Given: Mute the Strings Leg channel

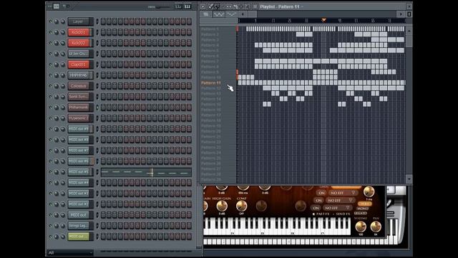Looking at the screenshot, I should pyautogui.click(x=50, y=226).
